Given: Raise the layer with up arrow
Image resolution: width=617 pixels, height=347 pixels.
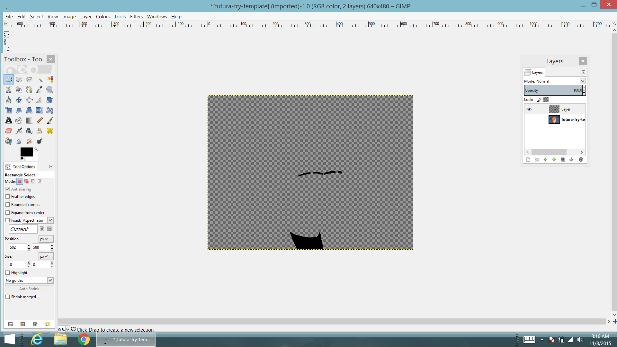Looking at the screenshot, I should 545,160.
